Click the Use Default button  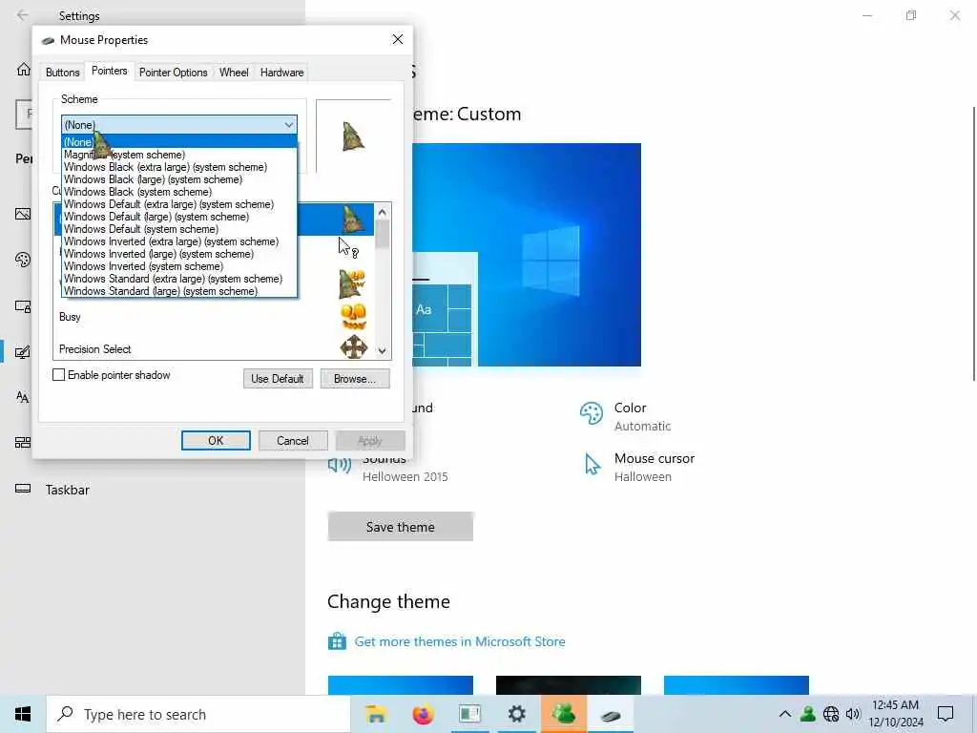(278, 378)
